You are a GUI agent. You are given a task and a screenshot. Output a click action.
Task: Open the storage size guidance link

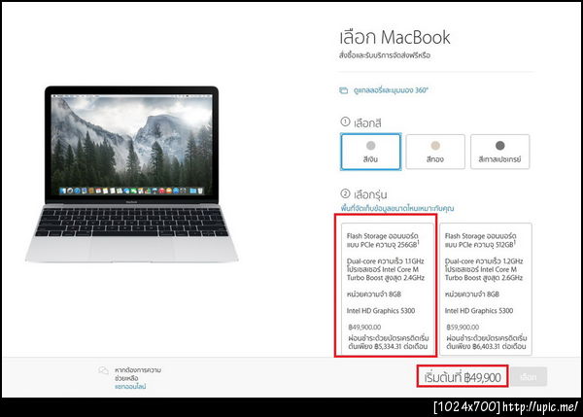(397, 208)
